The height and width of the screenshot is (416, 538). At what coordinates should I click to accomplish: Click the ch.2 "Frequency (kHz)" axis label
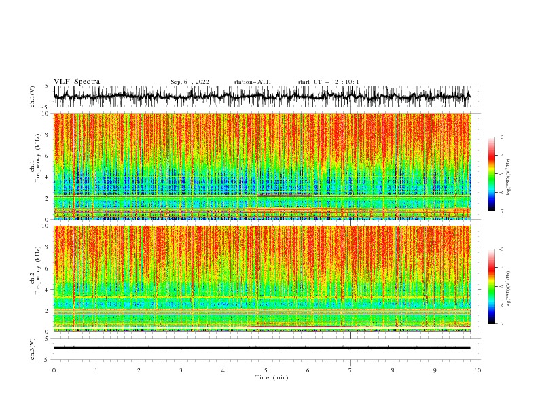pos(38,271)
